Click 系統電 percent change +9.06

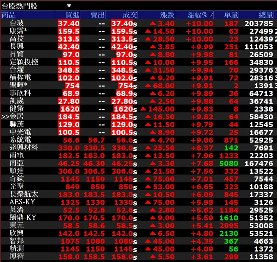tap(202, 140)
